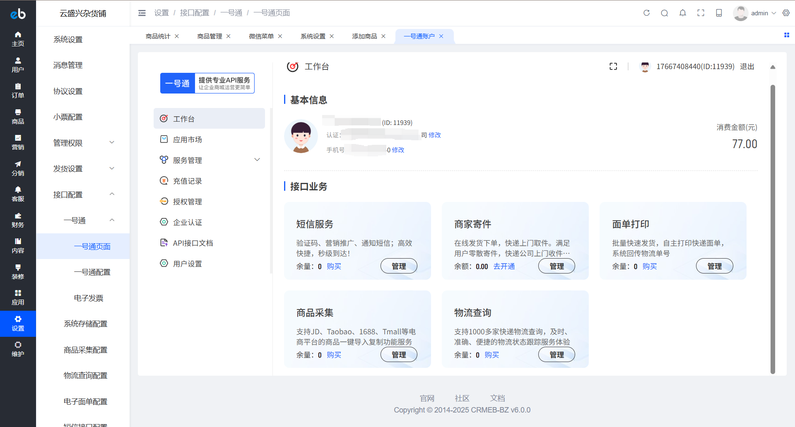Switch to the 商品管理 tab
The height and width of the screenshot is (427, 795).
[x=210, y=36]
